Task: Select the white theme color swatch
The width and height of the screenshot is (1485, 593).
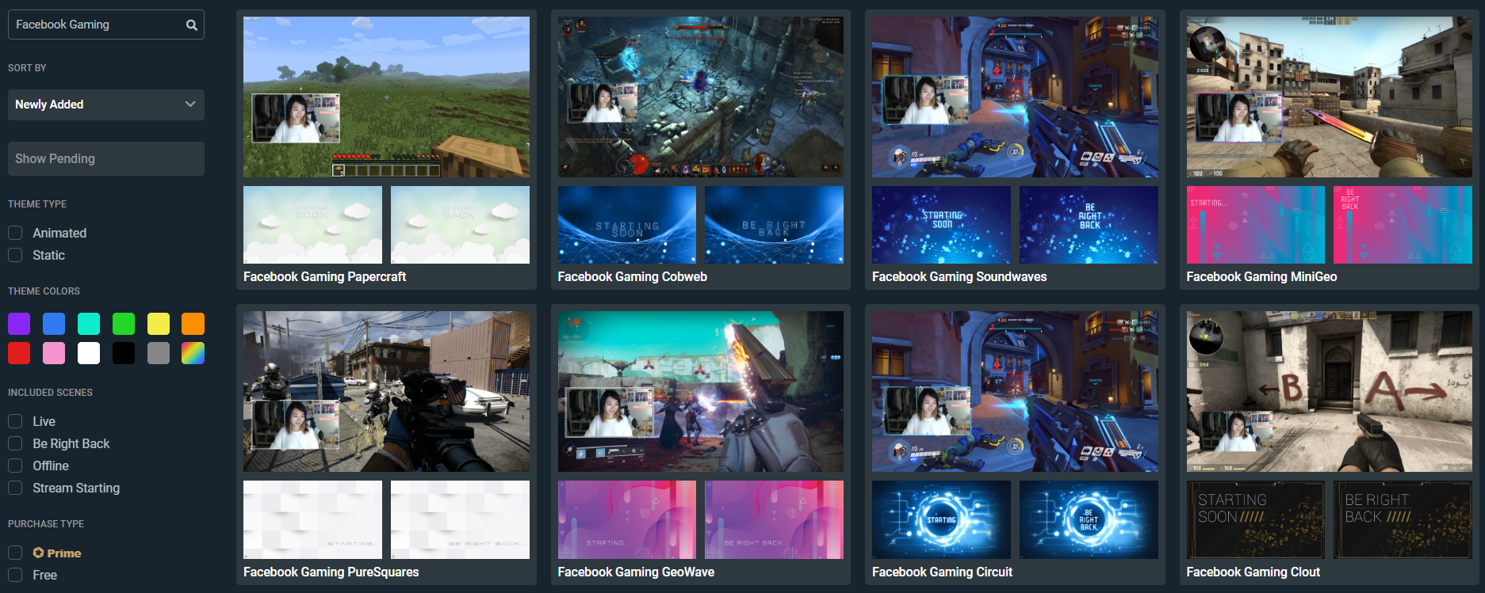Action: 89,353
